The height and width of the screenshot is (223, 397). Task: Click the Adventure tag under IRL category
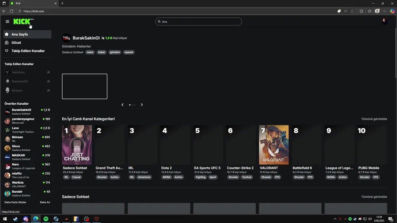pos(144,177)
